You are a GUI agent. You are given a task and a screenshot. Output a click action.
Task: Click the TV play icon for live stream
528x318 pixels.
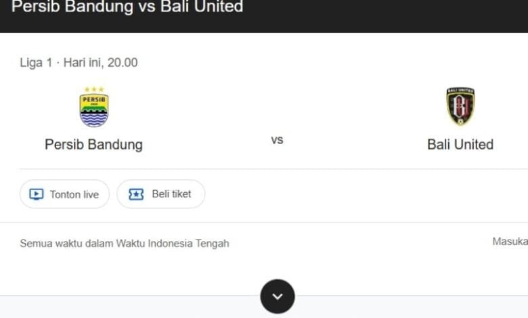37,195
